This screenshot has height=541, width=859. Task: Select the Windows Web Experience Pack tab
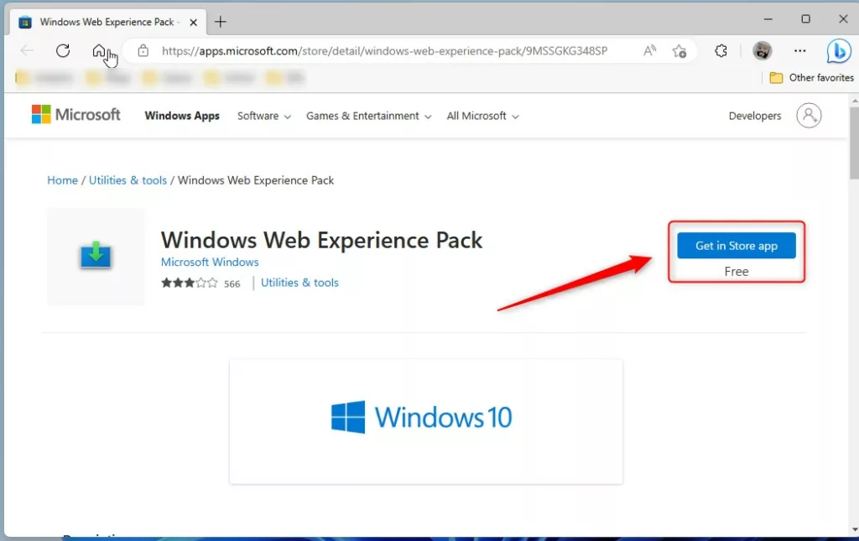tap(108, 23)
